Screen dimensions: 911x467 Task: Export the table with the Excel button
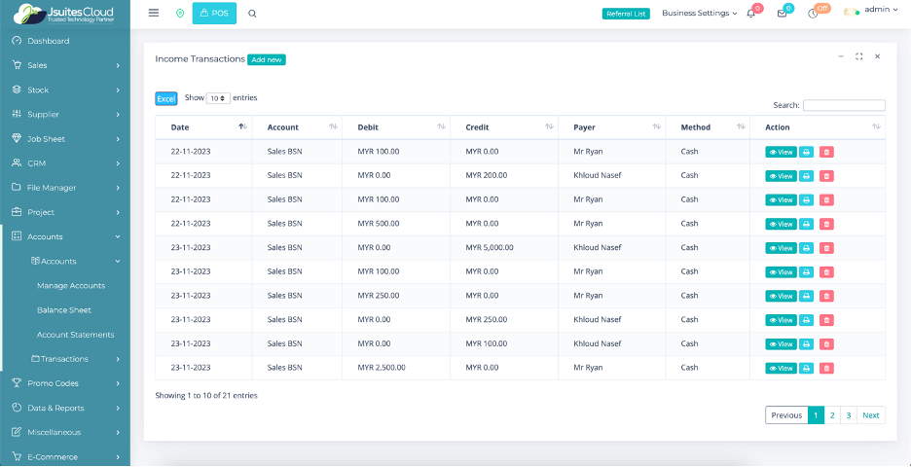(166, 98)
